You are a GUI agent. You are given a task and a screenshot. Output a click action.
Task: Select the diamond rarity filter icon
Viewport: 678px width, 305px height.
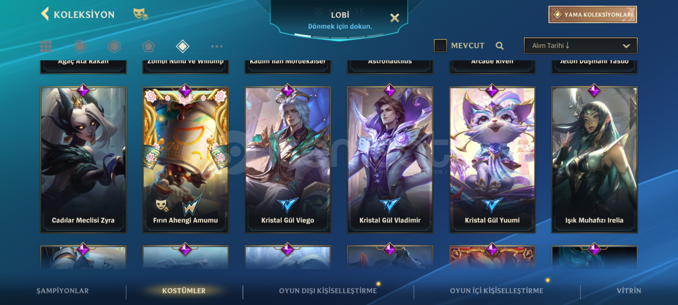point(182,46)
